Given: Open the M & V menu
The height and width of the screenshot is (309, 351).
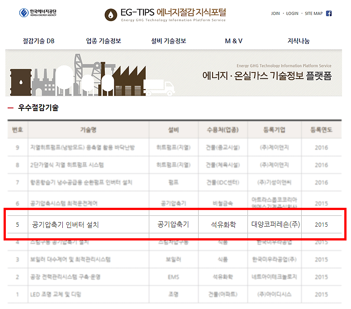Looking at the screenshot, I should click(234, 41).
